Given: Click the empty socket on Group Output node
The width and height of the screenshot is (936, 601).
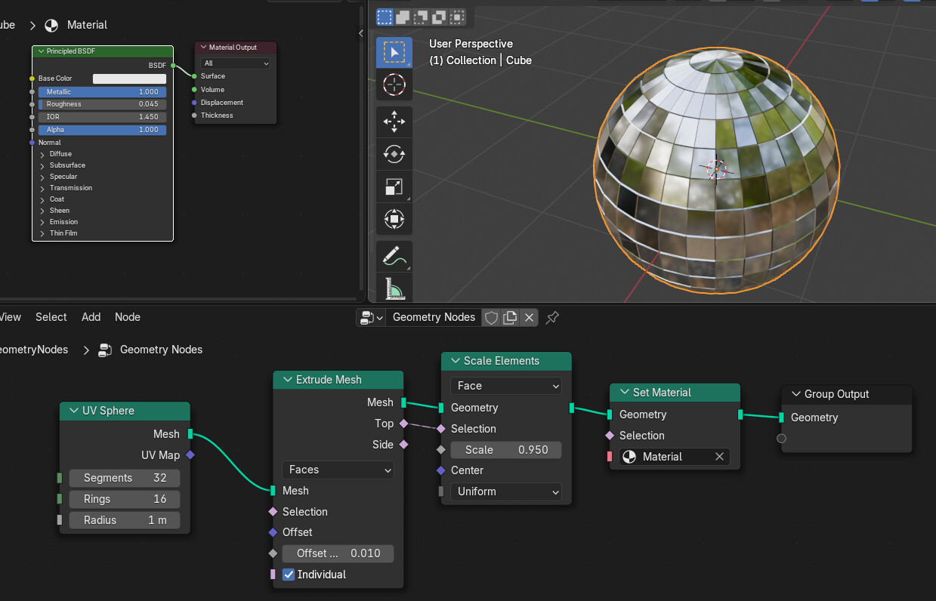Looking at the screenshot, I should click(x=781, y=439).
